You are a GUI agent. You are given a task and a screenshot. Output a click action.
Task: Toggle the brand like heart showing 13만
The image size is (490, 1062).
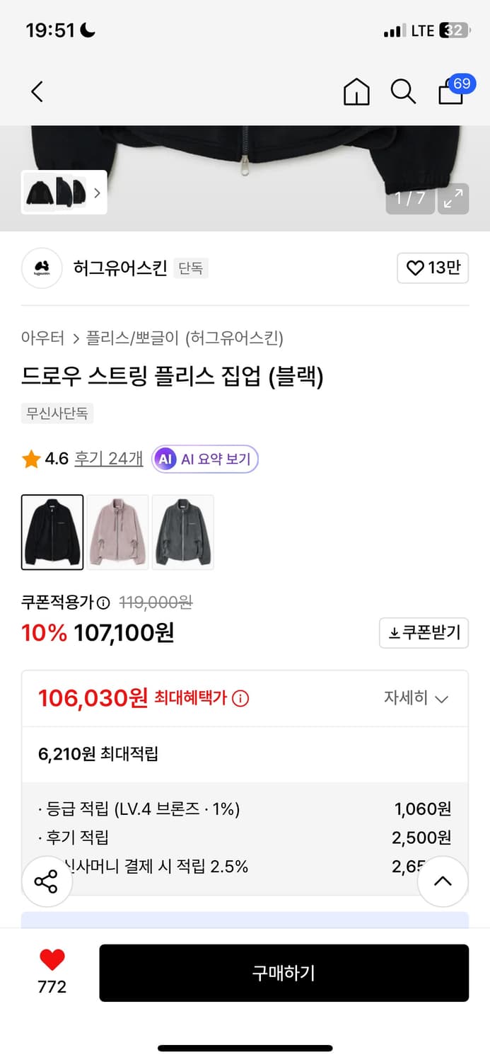coord(432,268)
